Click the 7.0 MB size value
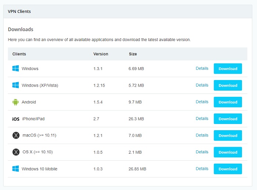Viewport: 257px width, 190px height. point(135,135)
